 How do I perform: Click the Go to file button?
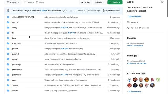click(x=85, y=2)
